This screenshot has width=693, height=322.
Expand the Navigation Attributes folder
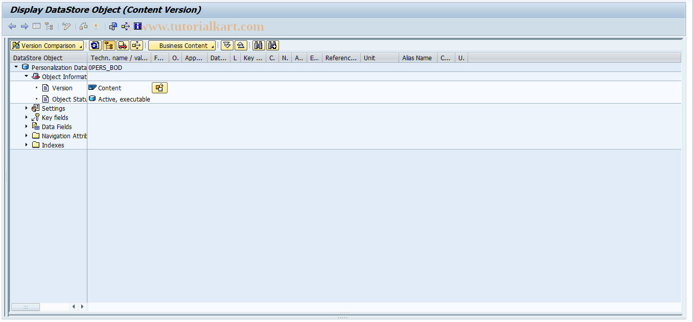27,136
